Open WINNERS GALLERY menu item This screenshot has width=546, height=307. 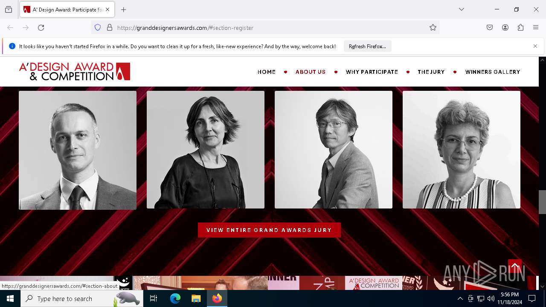[x=493, y=72]
